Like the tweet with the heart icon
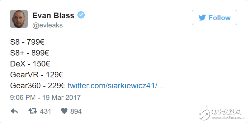This screenshot has width=247, height=123. point(64,111)
